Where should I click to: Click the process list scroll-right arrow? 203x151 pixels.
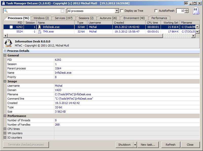pyautogui.click(x=193, y=36)
